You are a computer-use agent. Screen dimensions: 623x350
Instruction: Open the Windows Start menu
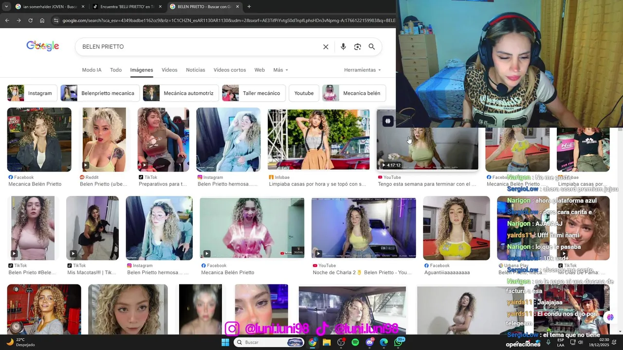coord(225,342)
